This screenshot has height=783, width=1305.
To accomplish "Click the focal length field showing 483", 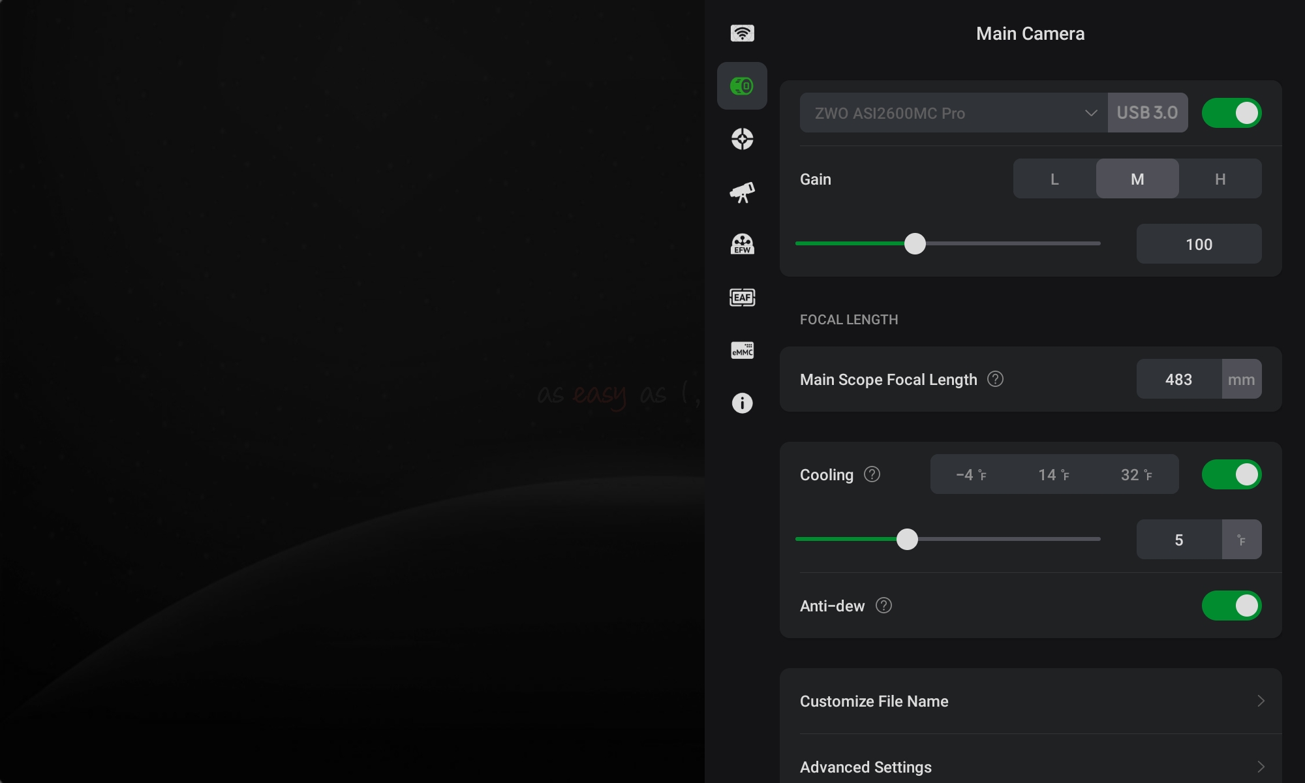I will (1178, 379).
